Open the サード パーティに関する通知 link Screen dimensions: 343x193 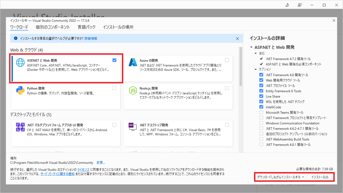point(57,174)
